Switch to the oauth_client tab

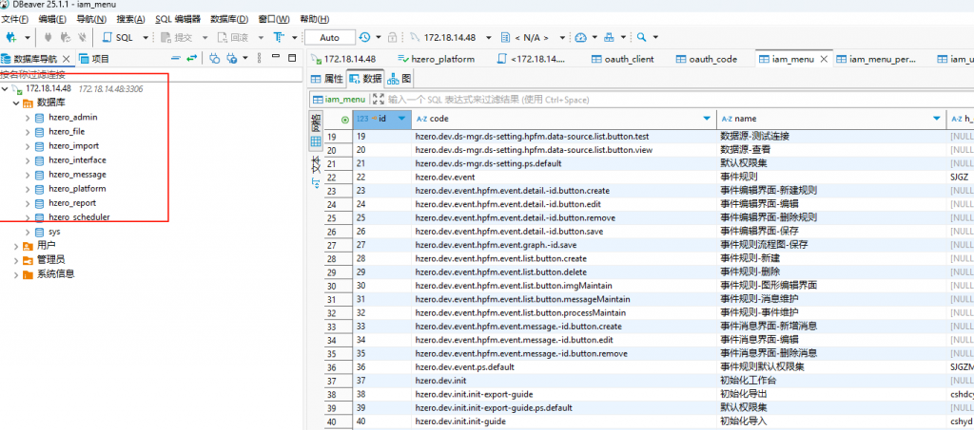tap(628, 59)
